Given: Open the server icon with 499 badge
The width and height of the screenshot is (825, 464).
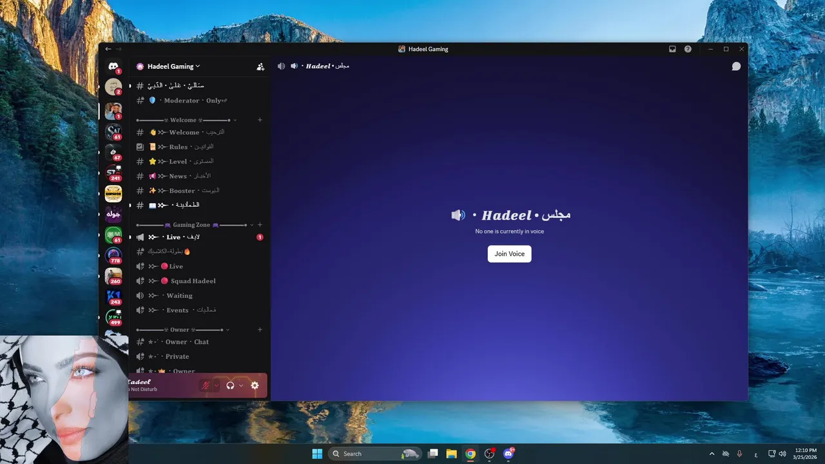Looking at the screenshot, I should point(113,317).
